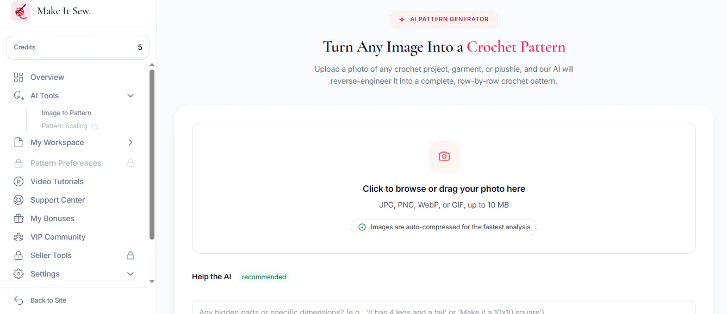Expand the Settings dropdown chevron
727x314 pixels.
[x=131, y=274]
